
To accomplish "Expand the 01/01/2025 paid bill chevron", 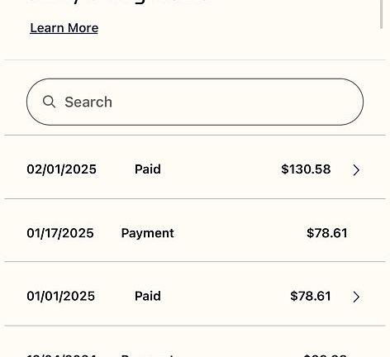I will (356, 297).
